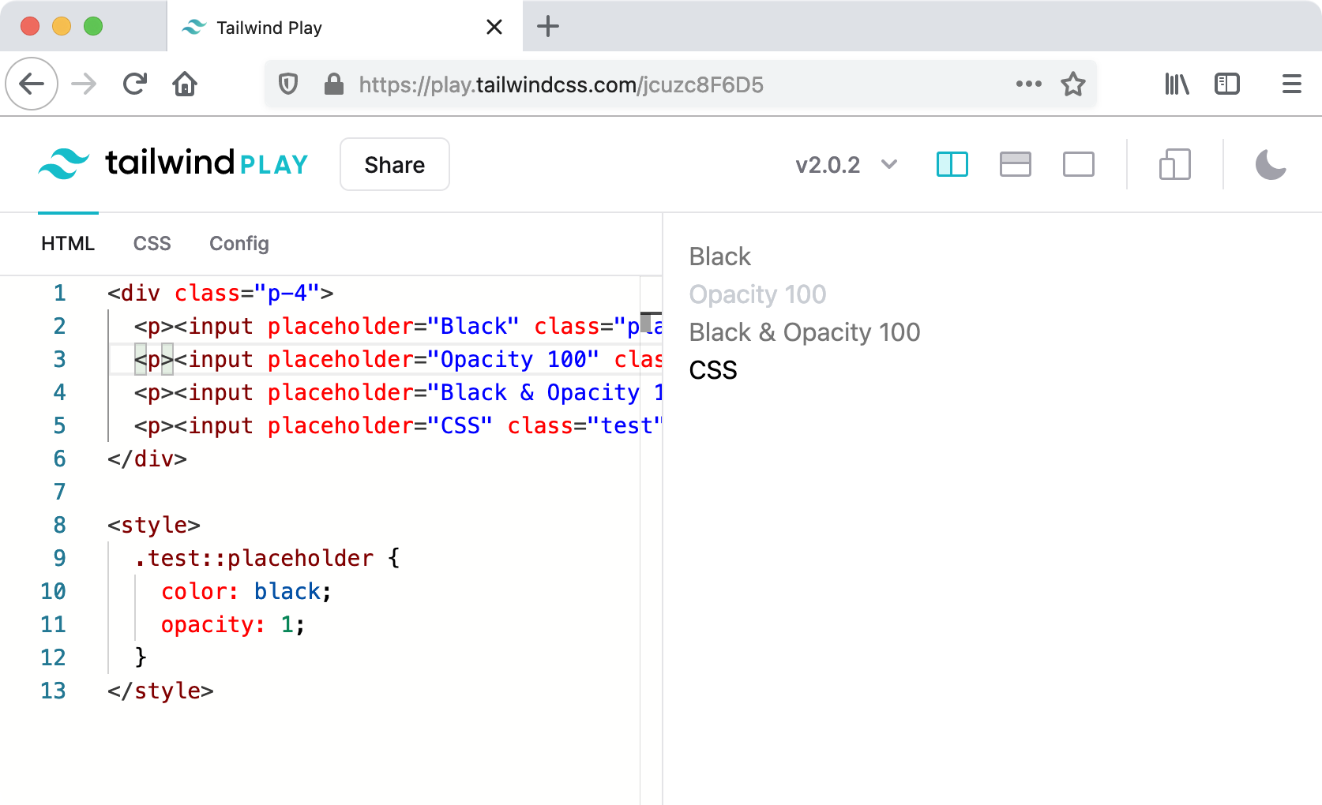Switch to the Config tab
Viewport: 1322px width, 805px height.
click(238, 243)
